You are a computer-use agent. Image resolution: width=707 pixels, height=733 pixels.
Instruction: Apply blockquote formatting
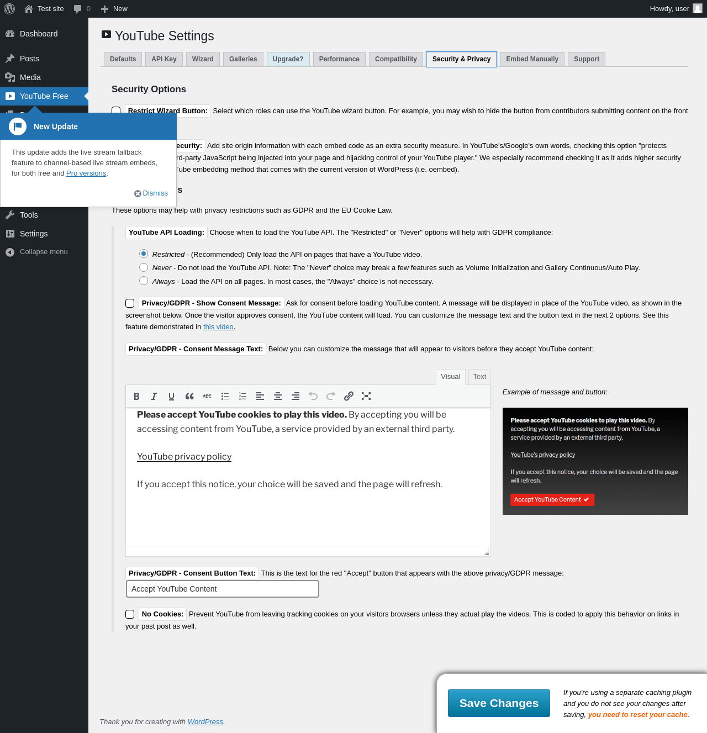(189, 396)
